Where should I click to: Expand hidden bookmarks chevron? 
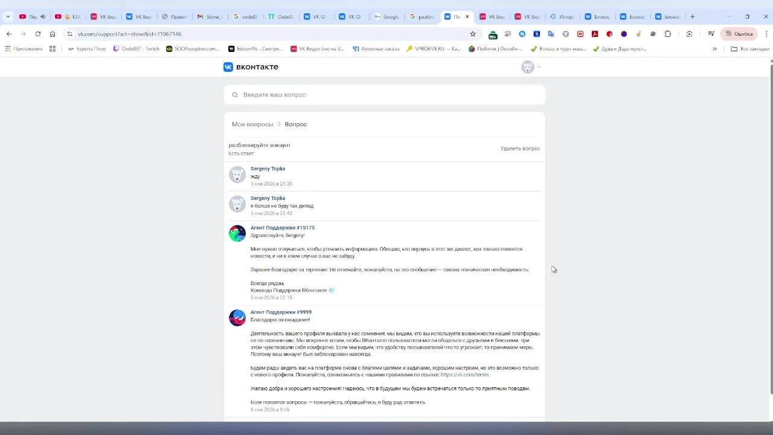coord(714,48)
